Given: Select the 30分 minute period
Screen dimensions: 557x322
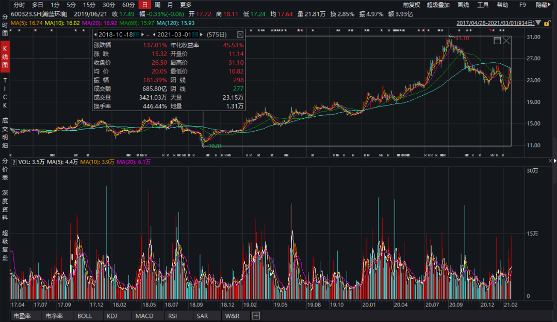Looking at the screenshot, I should (x=109, y=5).
